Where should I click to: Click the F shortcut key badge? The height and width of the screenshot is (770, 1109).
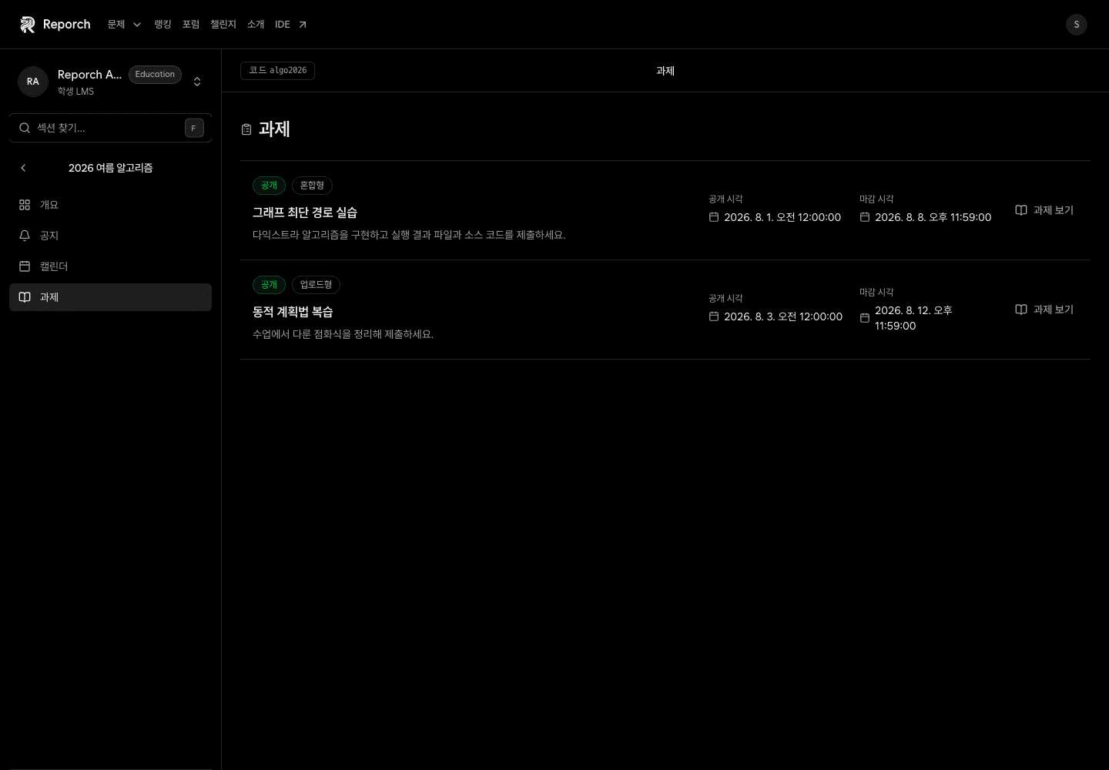pos(194,128)
